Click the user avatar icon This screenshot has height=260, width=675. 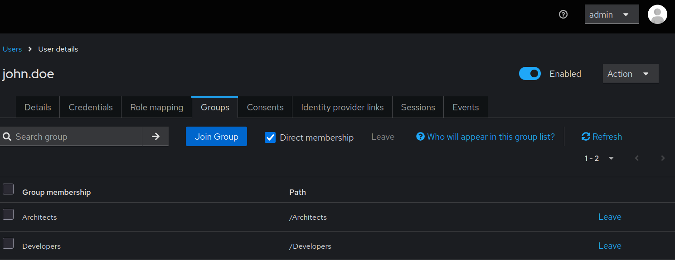[657, 14]
